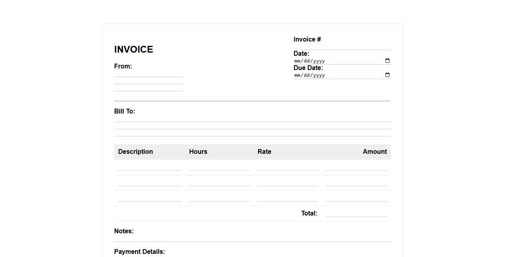Select the first row Hours field
This screenshot has width=505, height=257.
click(219, 167)
